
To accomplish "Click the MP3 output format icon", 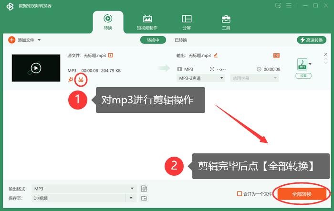I will [x=302, y=64].
